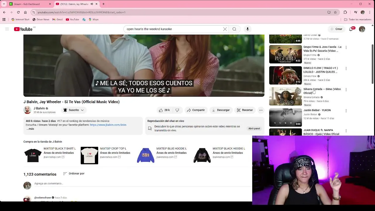This screenshot has width=375, height=211.
Task: Open MIXTEIP BLACK HOODIE L product
Action: click(x=219, y=155)
